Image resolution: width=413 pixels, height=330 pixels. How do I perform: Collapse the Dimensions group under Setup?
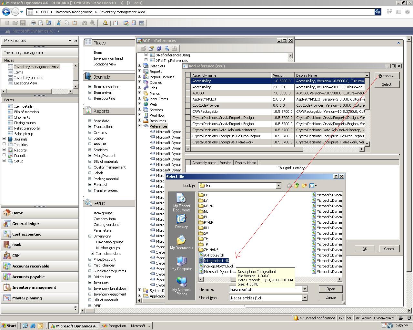[x=90, y=236]
